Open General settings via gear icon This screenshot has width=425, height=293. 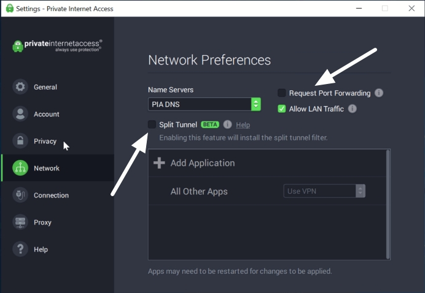coord(20,87)
